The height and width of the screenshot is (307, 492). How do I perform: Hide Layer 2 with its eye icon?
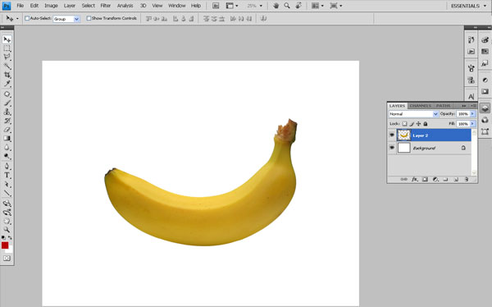click(392, 135)
